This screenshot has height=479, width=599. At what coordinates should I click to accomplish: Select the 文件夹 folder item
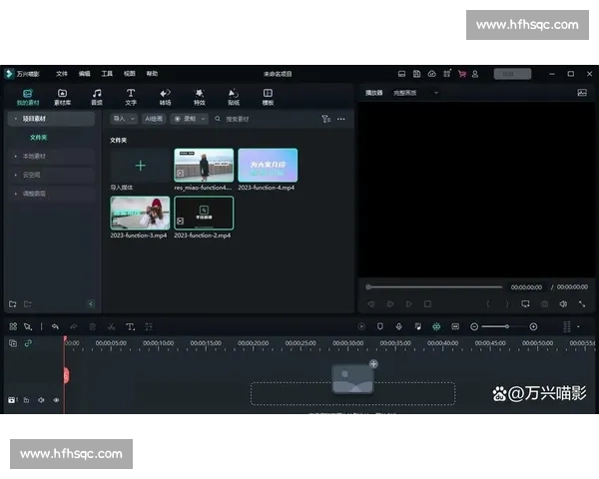coord(38,138)
